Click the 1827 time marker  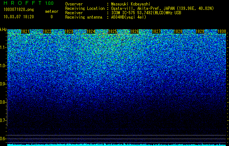point(156,31)
